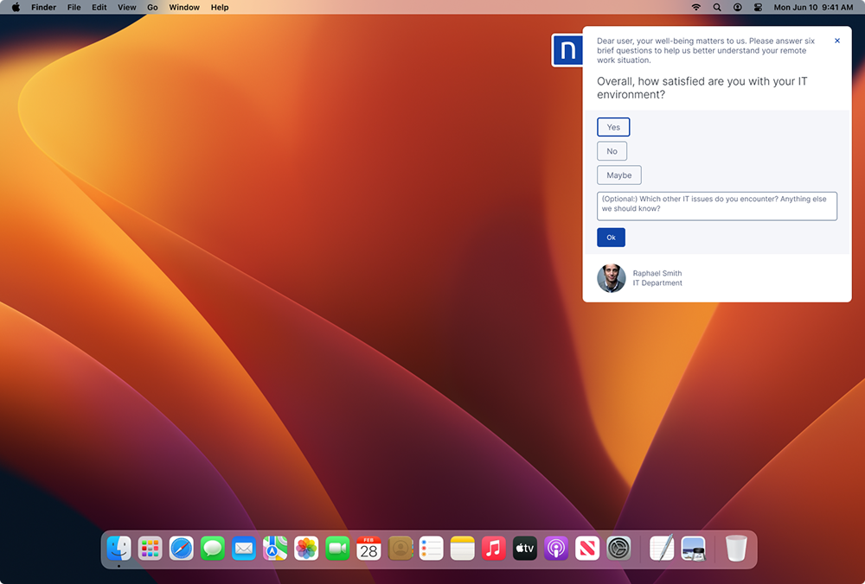Open Control Center from the menu bar
The image size is (865, 584).
pos(758,7)
